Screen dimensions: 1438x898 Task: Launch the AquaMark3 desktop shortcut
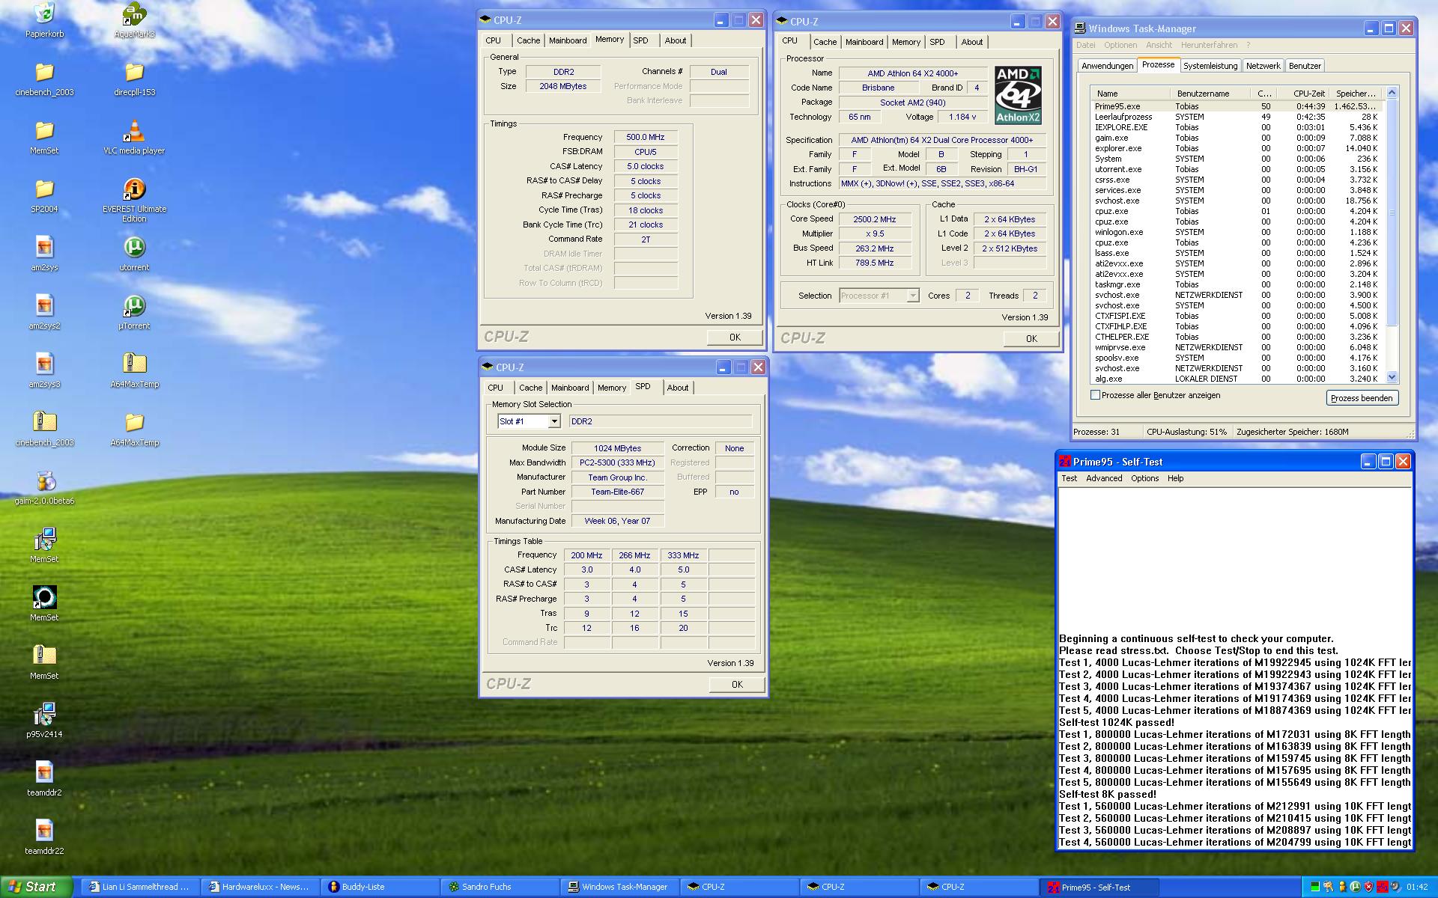click(134, 14)
